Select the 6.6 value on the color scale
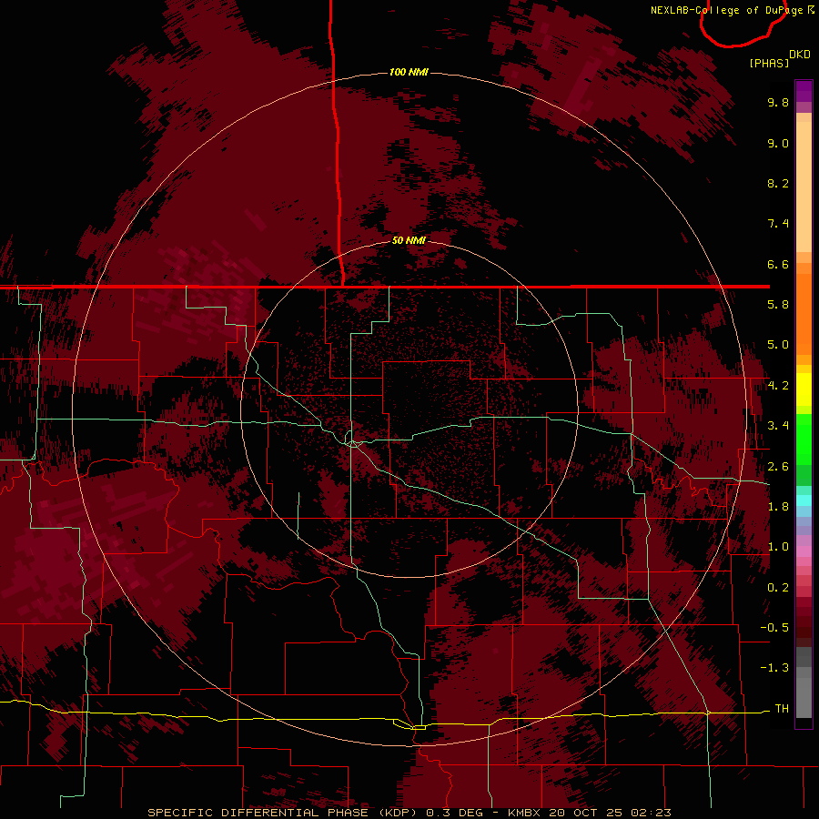The image size is (819, 819). click(x=778, y=264)
